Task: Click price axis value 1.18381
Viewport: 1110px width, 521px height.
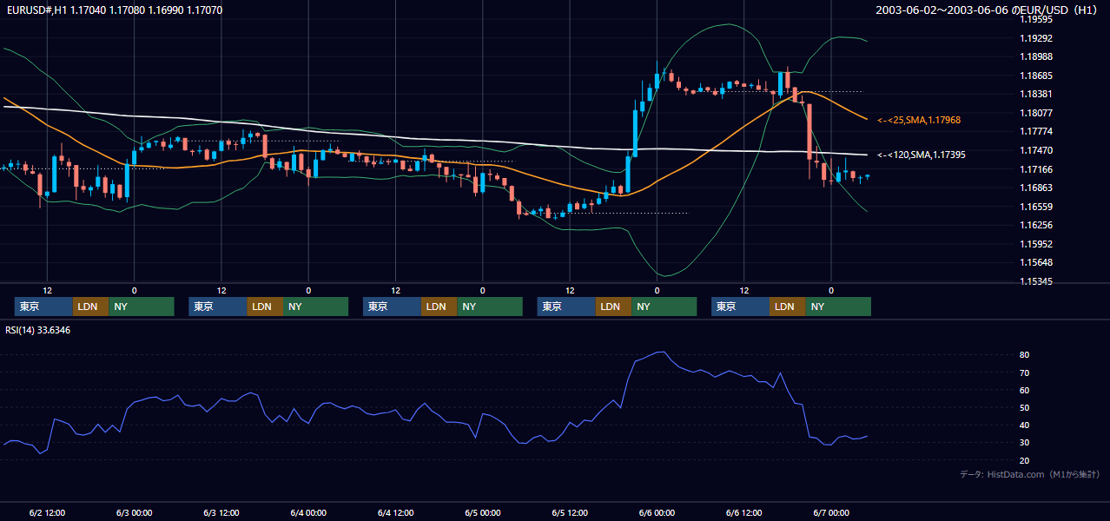Action: coord(1036,94)
